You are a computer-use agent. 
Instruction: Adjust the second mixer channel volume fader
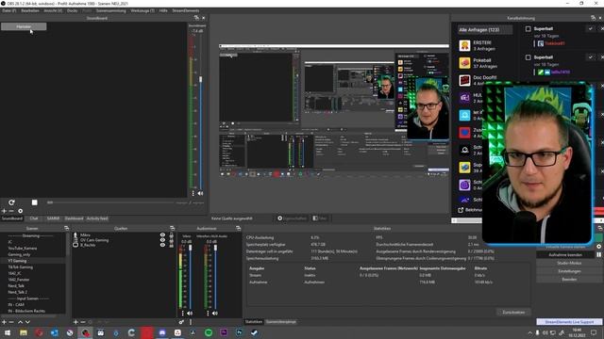point(215,249)
